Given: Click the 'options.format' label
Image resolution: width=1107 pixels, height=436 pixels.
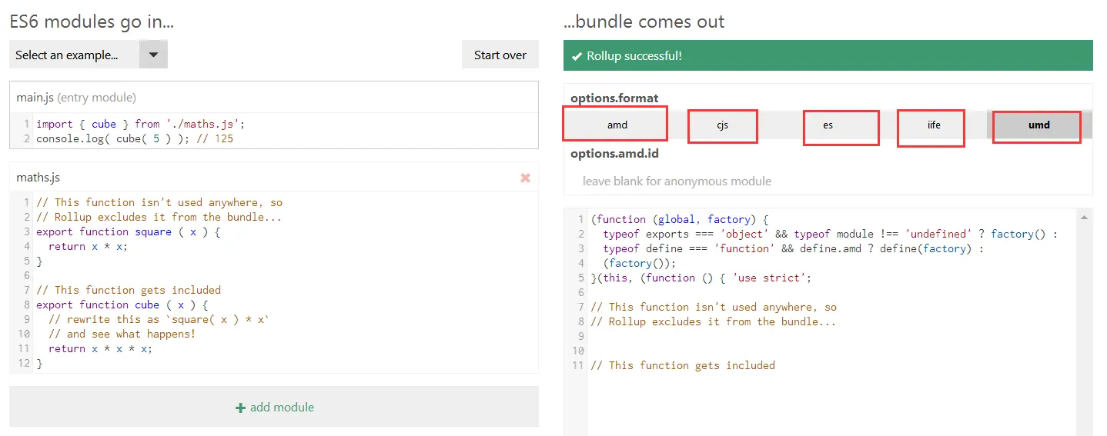Looking at the screenshot, I should (x=614, y=98).
